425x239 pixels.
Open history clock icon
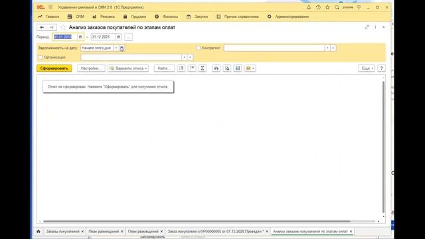[318, 7]
